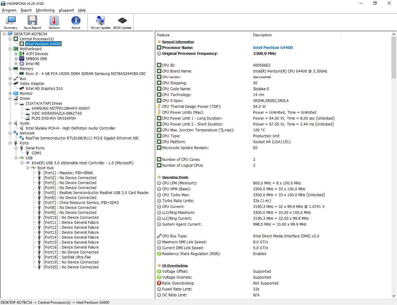The width and height of the screenshot is (397, 305).
Task: Click the PLDS DVD-RW disc drive icon
Action: pos(28,118)
